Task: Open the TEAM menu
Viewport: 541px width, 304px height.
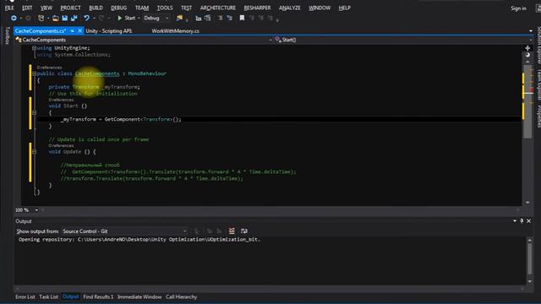Action: (142, 8)
